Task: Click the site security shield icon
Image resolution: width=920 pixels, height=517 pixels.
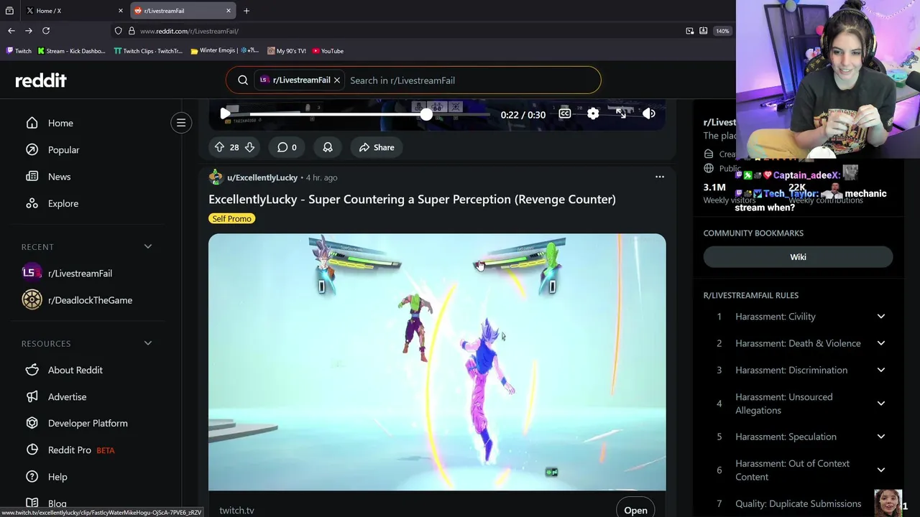Action: pos(119,31)
